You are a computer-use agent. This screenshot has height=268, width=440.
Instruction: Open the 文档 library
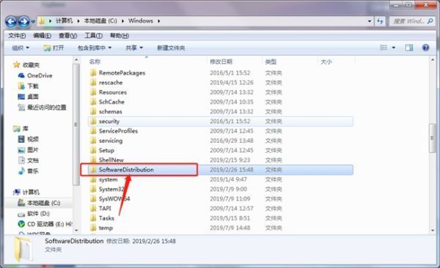pos(28,160)
